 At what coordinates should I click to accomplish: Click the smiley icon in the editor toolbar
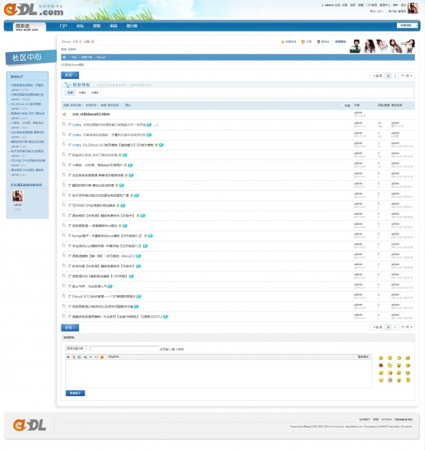pyautogui.click(x=102, y=357)
